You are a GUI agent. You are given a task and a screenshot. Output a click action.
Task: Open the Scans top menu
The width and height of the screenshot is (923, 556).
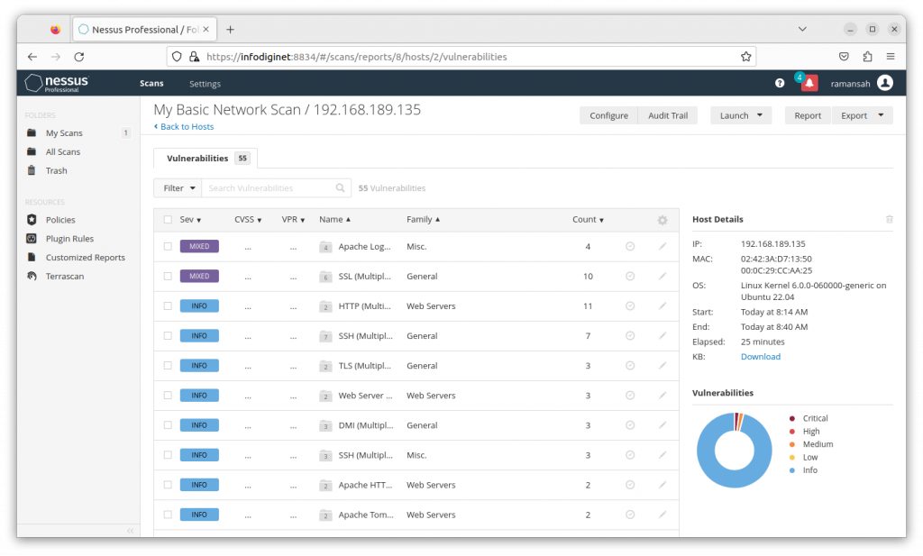click(x=151, y=84)
